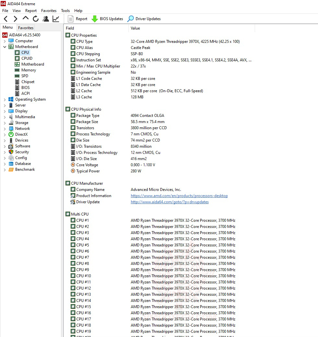The height and width of the screenshot is (337, 318).
Task: Open the ACPI page in the tree
Action: (26, 93)
